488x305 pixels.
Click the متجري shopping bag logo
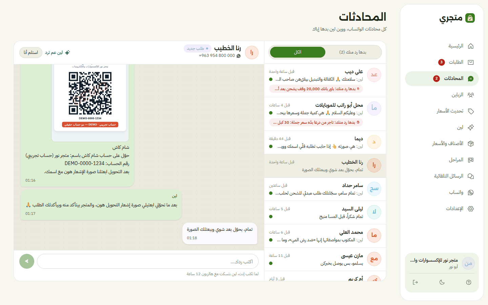tap(470, 18)
